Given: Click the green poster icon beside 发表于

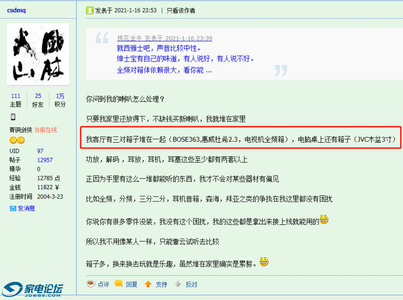Looking at the screenshot, I should click(x=90, y=11).
